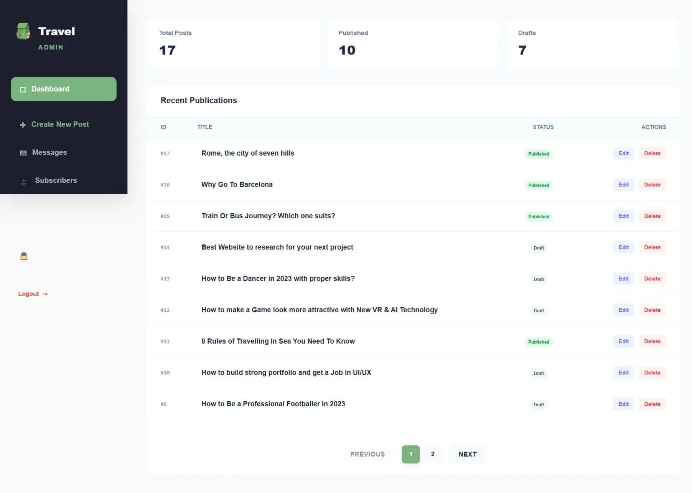Delete Train Or Bus Journey post
Viewport: 692px width, 493px height.
pyautogui.click(x=652, y=216)
